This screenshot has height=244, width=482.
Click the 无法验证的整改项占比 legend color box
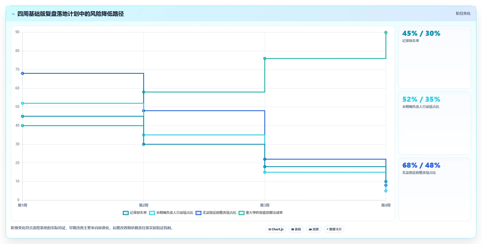[x=198, y=213]
